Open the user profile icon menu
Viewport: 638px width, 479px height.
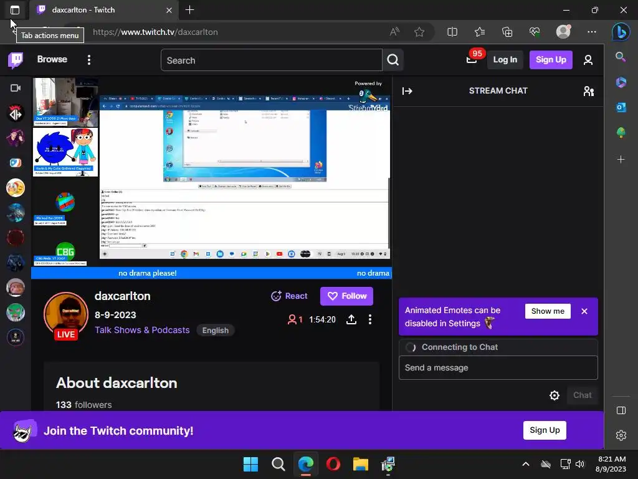pos(588,60)
